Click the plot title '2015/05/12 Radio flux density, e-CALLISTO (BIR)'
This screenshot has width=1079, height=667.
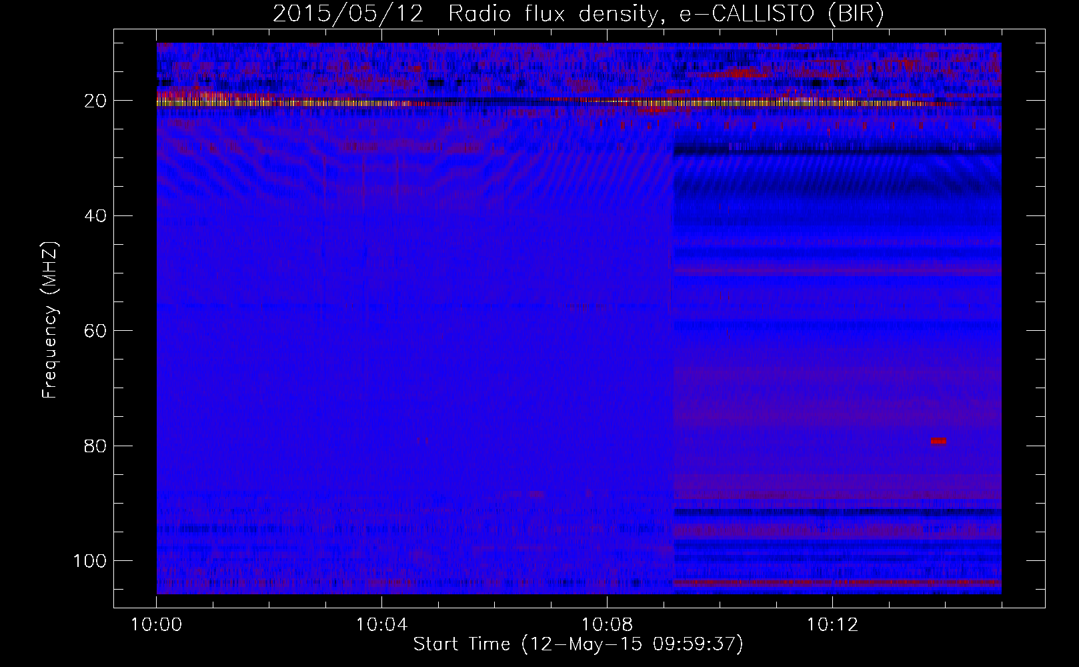click(578, 13)
